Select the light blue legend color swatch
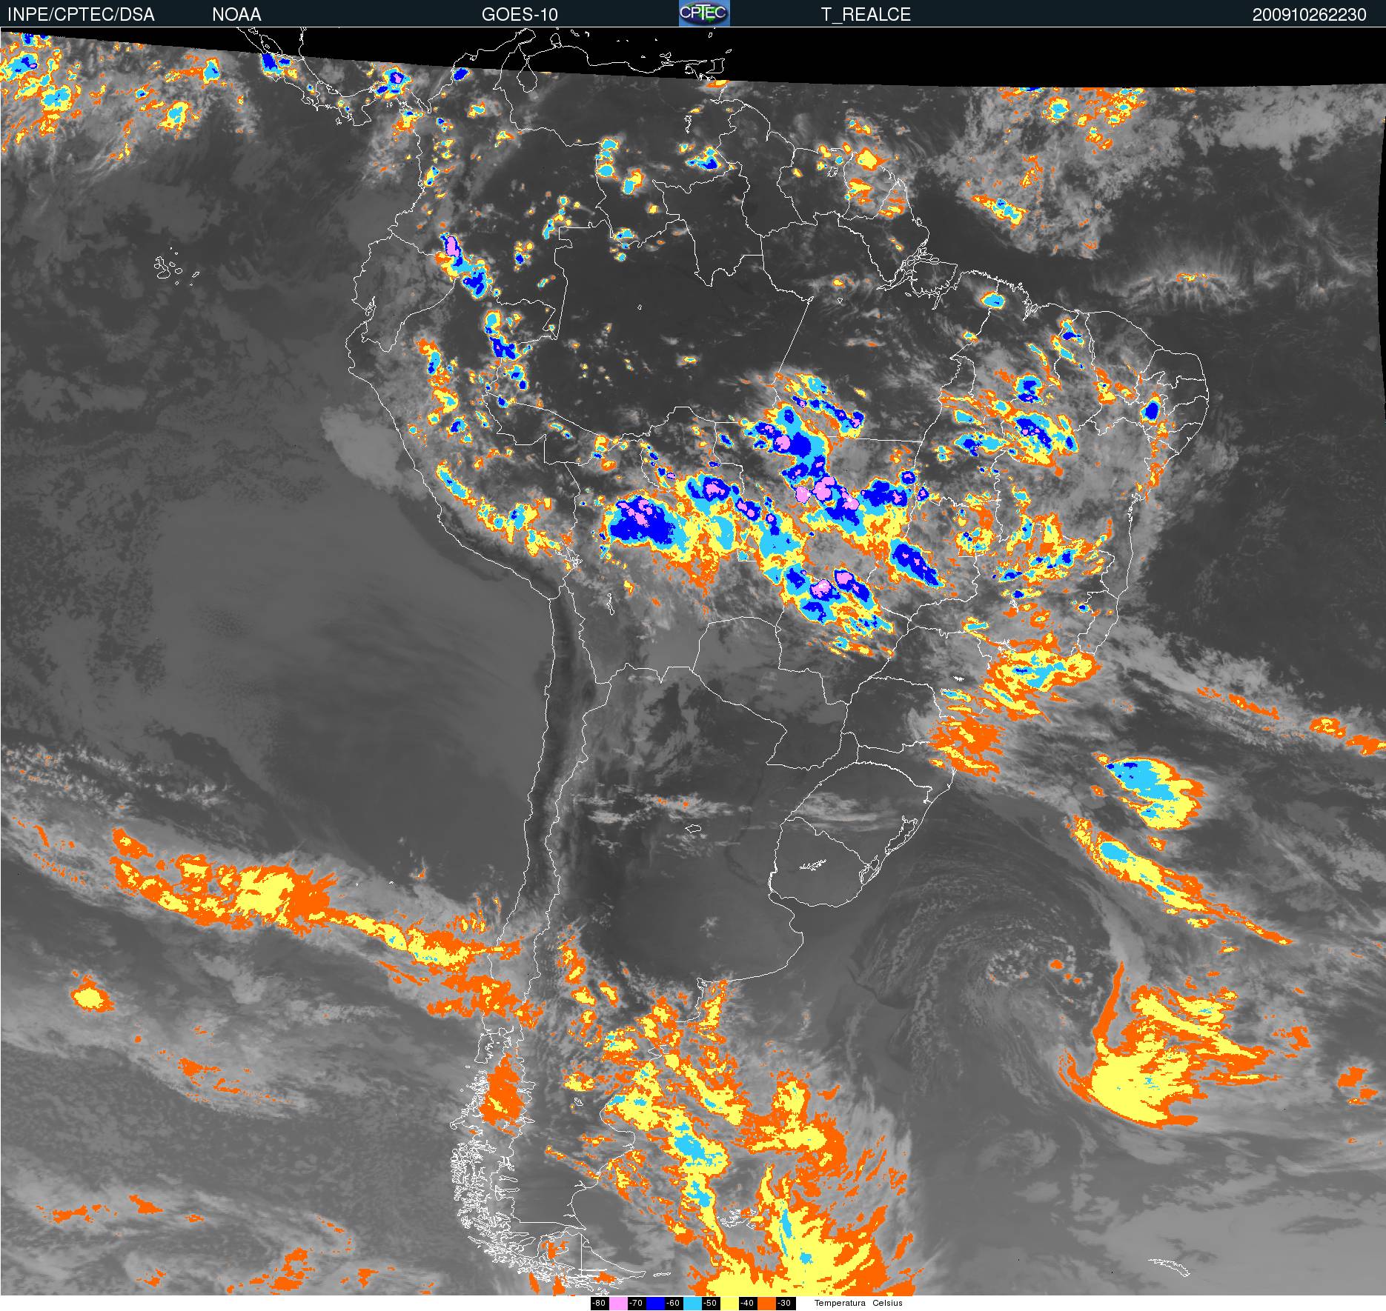The width and height of the screenshot is (1386, 1311). (x=692, y=1303)
